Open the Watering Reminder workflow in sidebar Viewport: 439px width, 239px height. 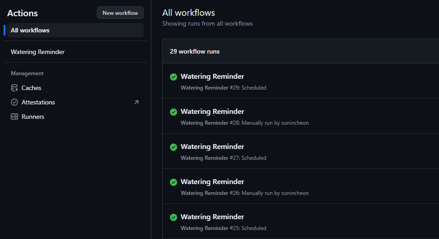click(37, 52)
